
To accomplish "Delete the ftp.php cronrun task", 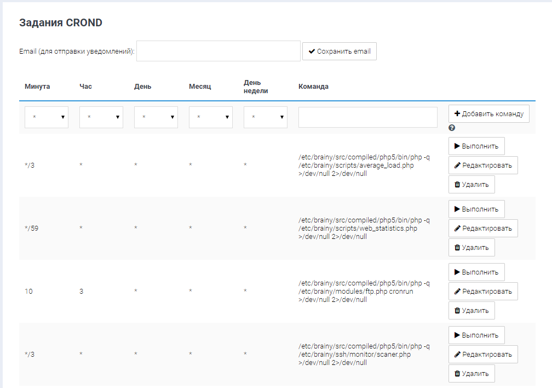I will pyautogui.click(x=472, y=311).
